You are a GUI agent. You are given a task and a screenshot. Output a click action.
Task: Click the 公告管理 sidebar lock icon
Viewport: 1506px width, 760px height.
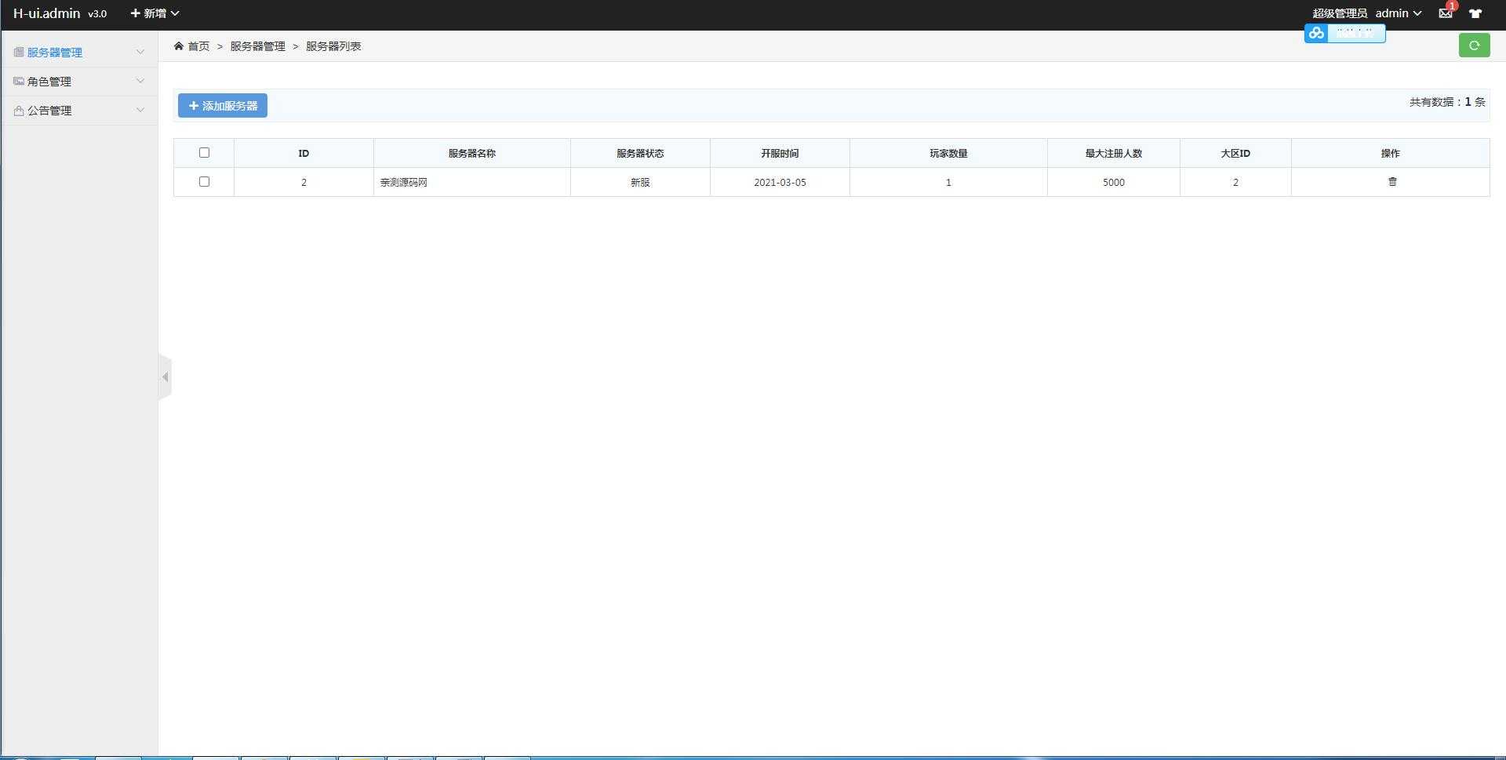point(19,111)
